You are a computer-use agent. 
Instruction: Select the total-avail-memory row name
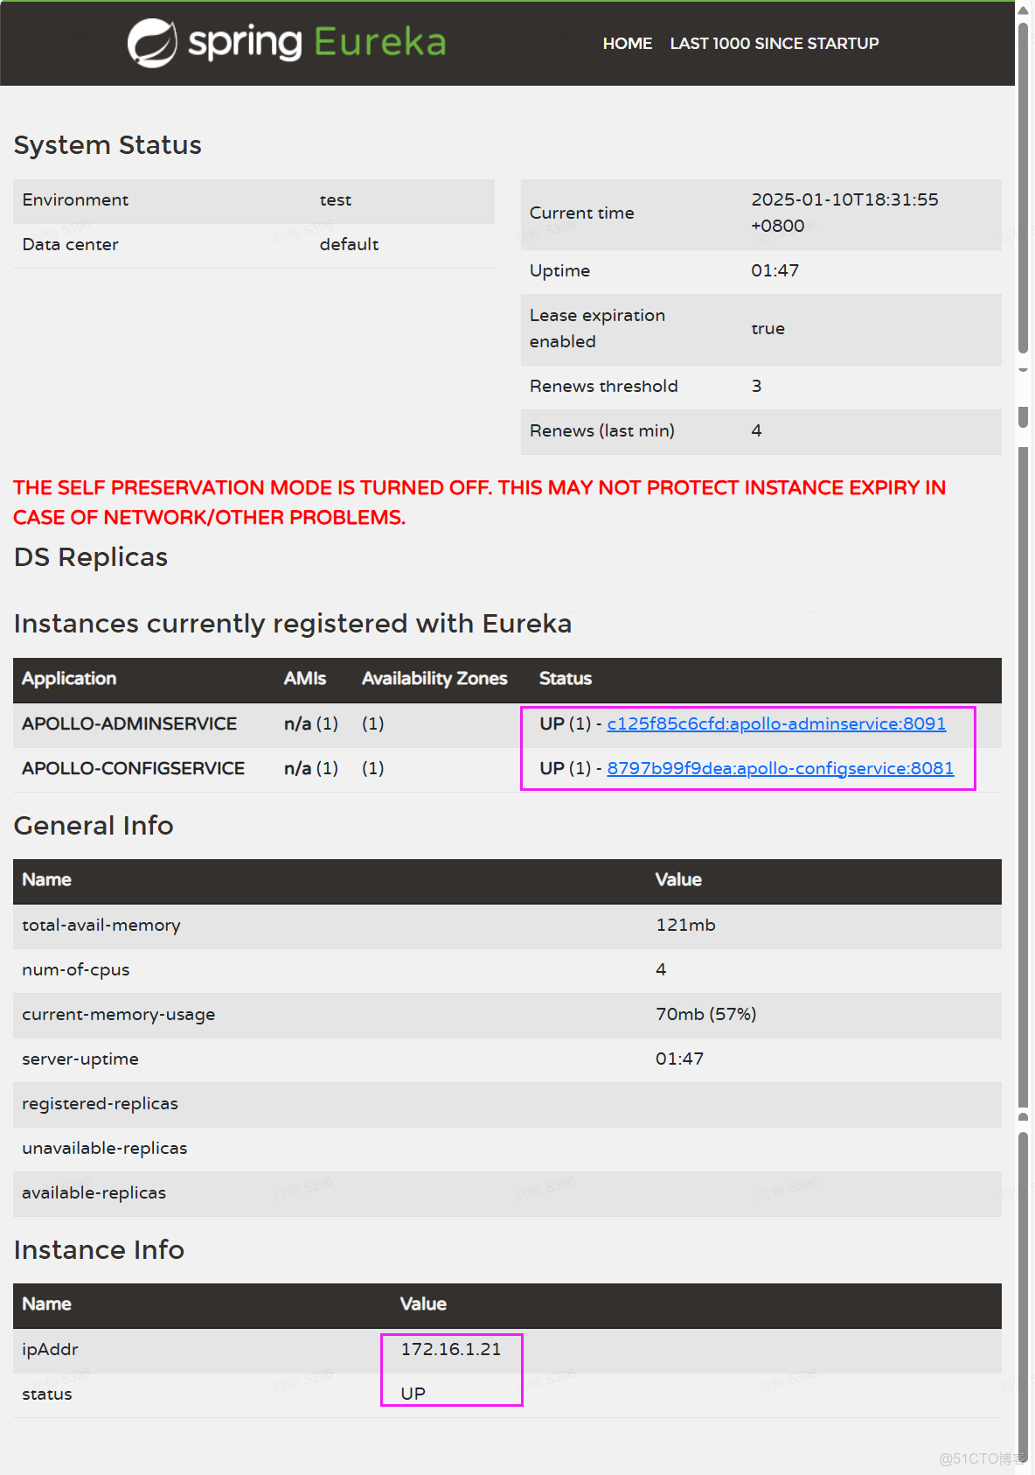point(101,926)
